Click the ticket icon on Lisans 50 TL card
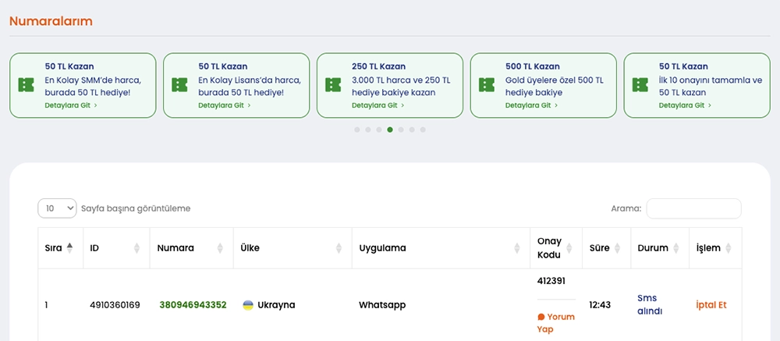 point(180,85)
